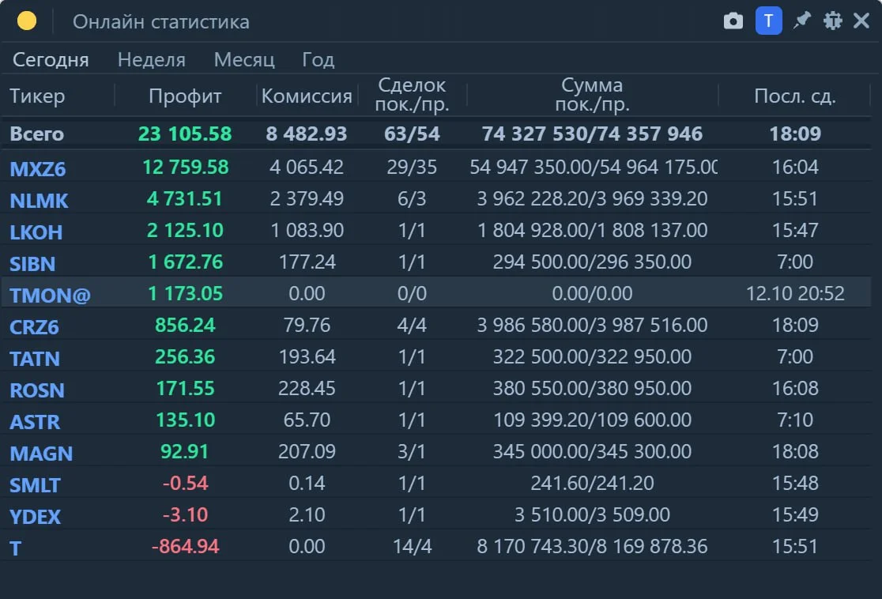Click the total profit value 23 105.58
This screenshot has width=882, height=599.
coord(185,134)
